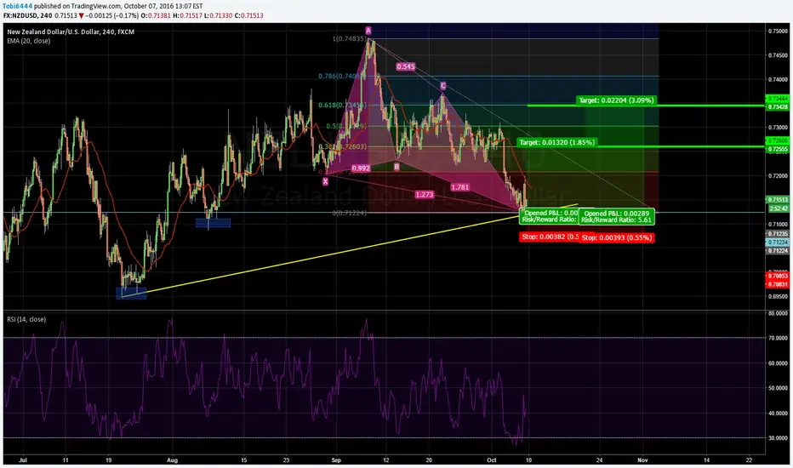This screenshot has width=793, height=468.
Task: Click the Fibonacci level label 1(0.74835)
Action: pos(349,39)
